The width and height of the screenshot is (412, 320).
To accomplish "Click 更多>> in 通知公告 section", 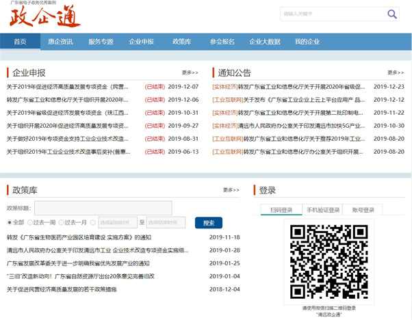I will coord(396,72).
